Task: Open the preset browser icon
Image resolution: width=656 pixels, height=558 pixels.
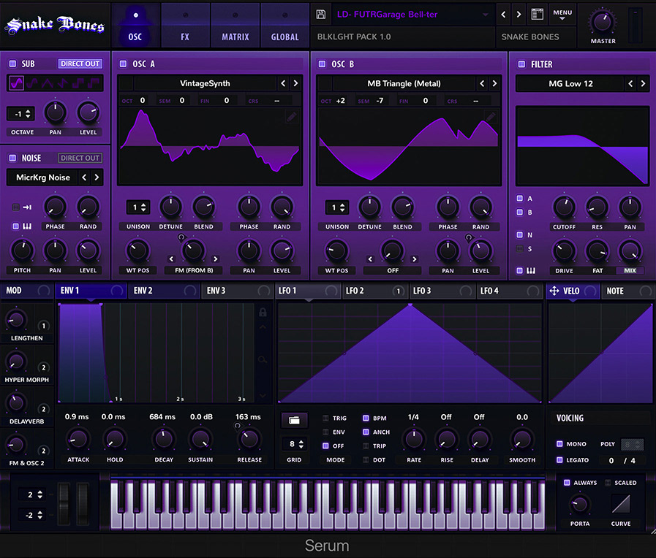Action: point(538,14)
